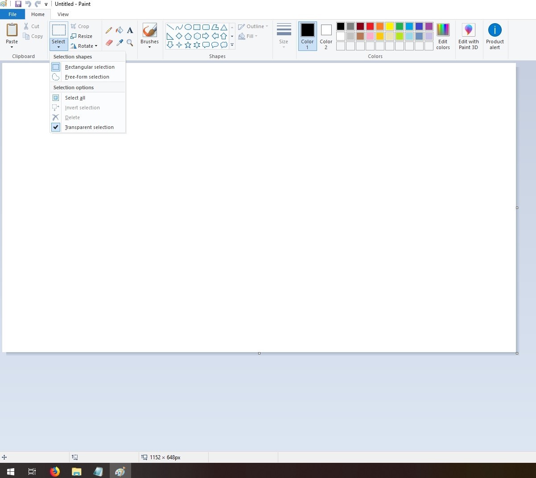Choose Rectangular selection menu item
Viewport: 536px width, 478px height.
pos(88,67)
